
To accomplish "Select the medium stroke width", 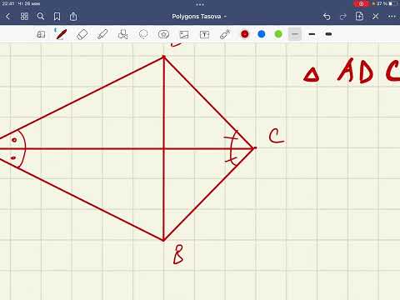I will pos(312,34).
